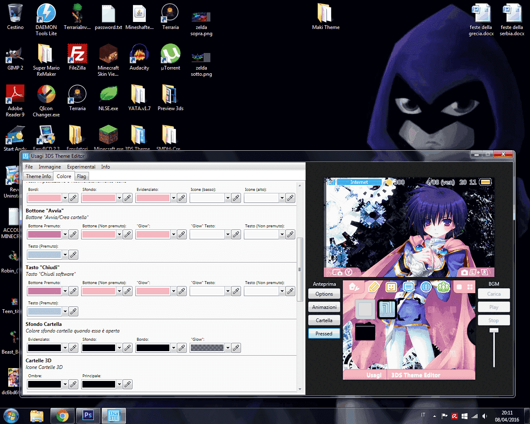
Task: Click the Ombre eyedropper in Cartelle 3D
Action: (73, 384)
